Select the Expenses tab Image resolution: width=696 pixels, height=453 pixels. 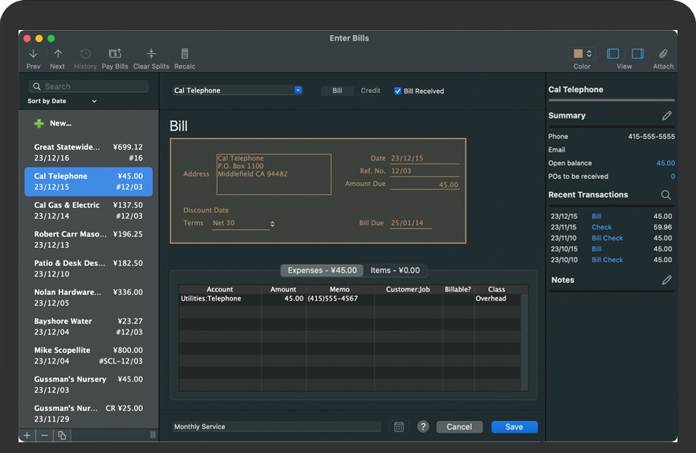322,270
